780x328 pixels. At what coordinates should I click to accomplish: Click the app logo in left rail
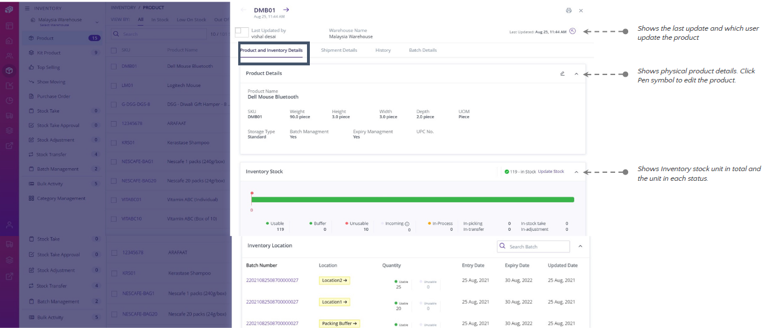(9, 10)
